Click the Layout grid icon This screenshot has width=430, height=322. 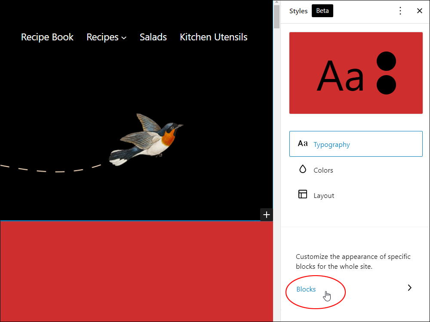(x=302, y=194)
